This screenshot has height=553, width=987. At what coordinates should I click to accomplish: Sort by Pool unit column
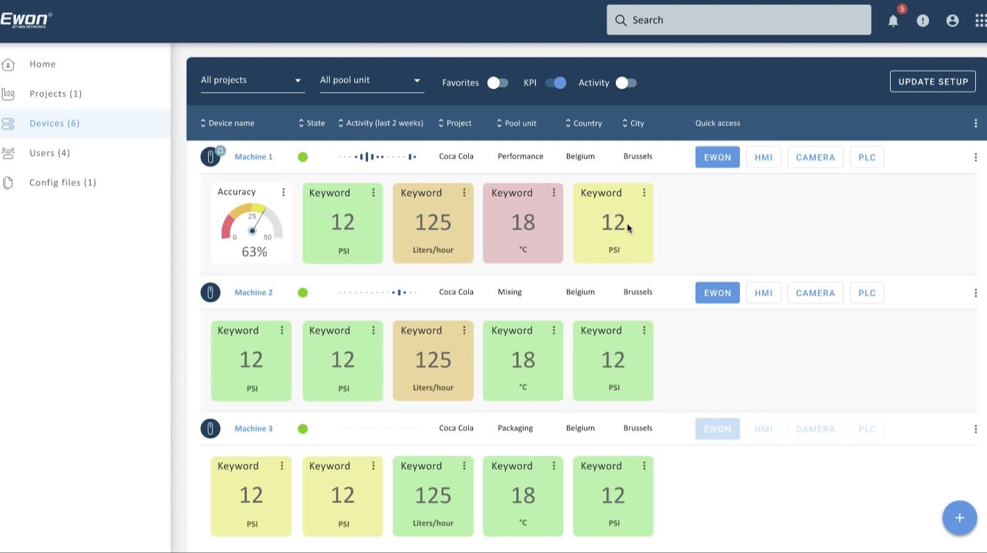(516, 123)
